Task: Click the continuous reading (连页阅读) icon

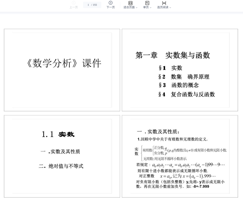Action: (164, 3)
